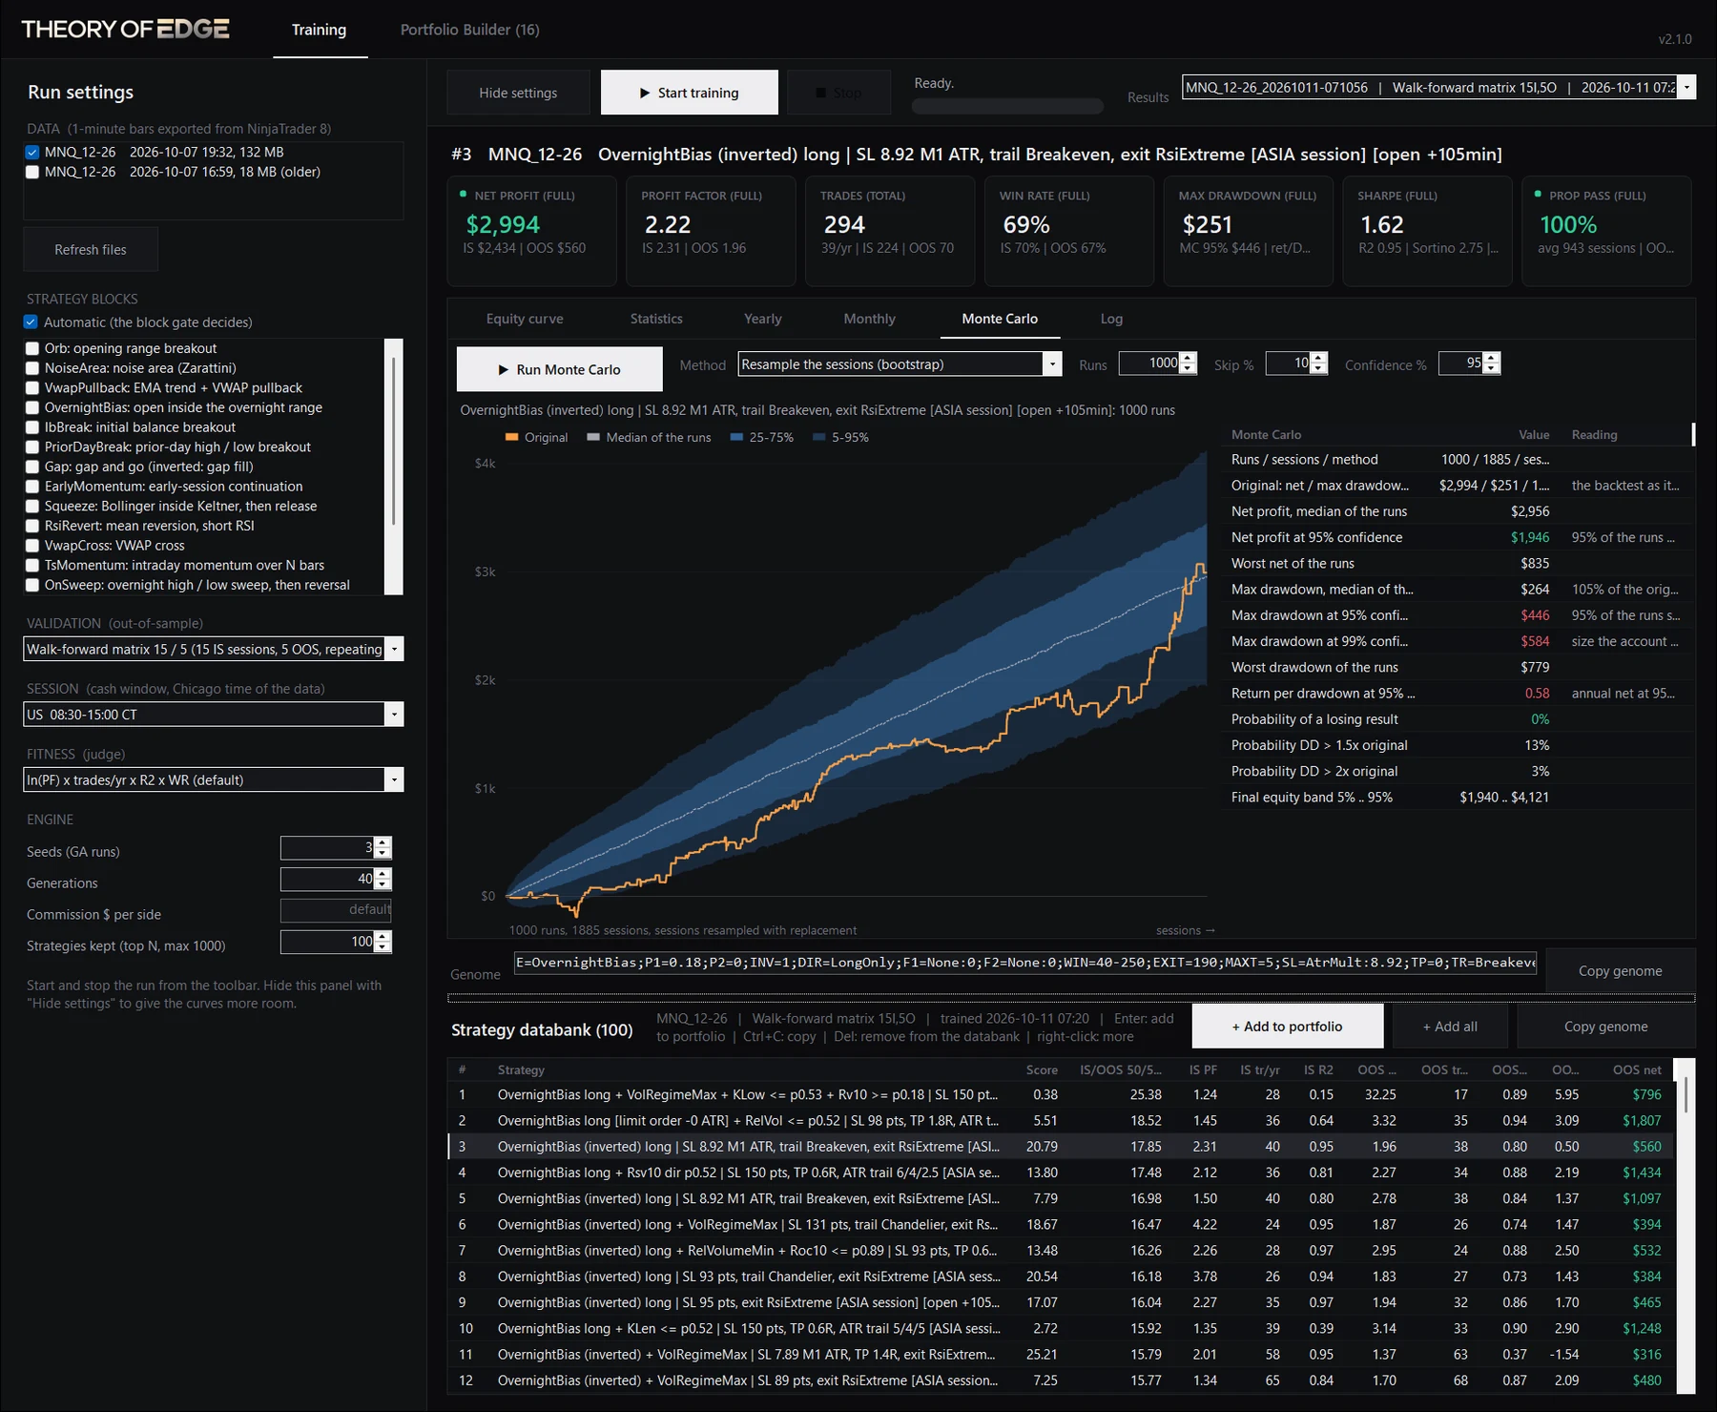This screenshot has width=1717, height=1412.
Task: Switch to the Training tab
Action: (319, 30)
